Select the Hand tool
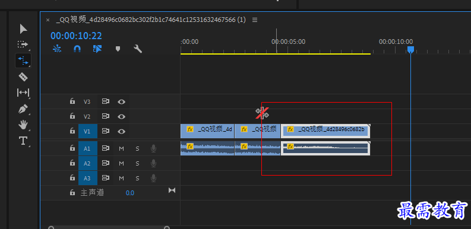 (x=23, y=125)
